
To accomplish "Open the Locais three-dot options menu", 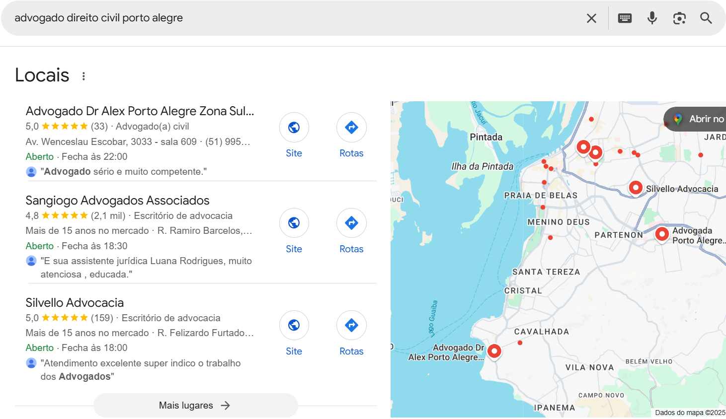I will 83,76.
